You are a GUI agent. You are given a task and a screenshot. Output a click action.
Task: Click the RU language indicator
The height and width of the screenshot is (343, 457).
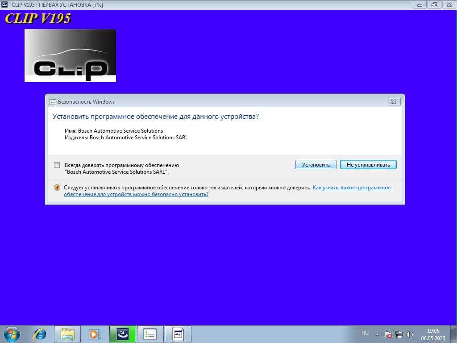click(365, 333)
